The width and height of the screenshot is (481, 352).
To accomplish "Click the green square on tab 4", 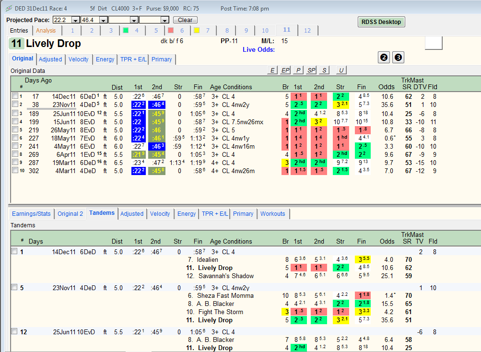I will coord(126,30).
